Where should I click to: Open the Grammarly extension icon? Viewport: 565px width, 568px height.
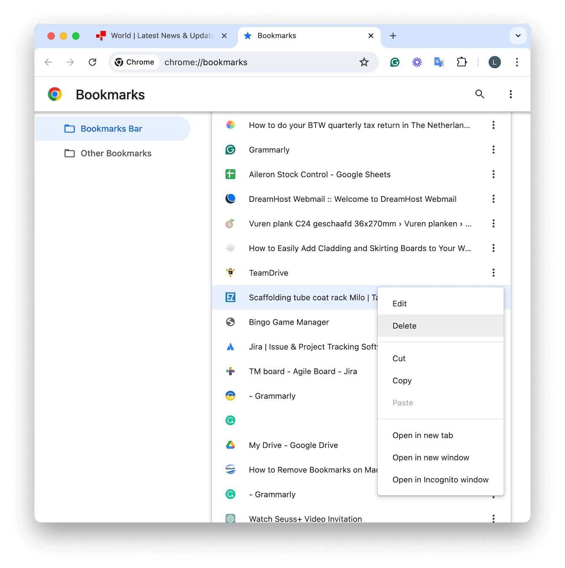395,62
